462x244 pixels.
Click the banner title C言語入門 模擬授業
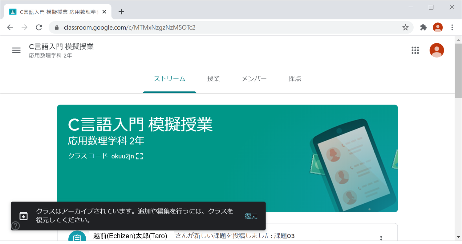point(140,125)
